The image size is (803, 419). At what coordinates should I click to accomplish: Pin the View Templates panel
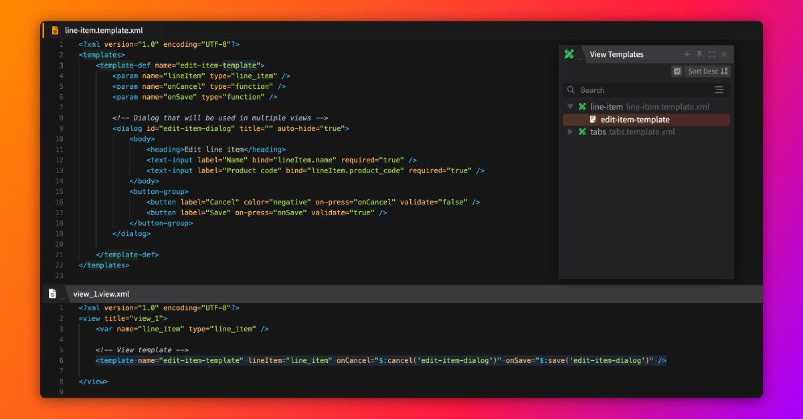pyautogui.click(x=699, y=55)
